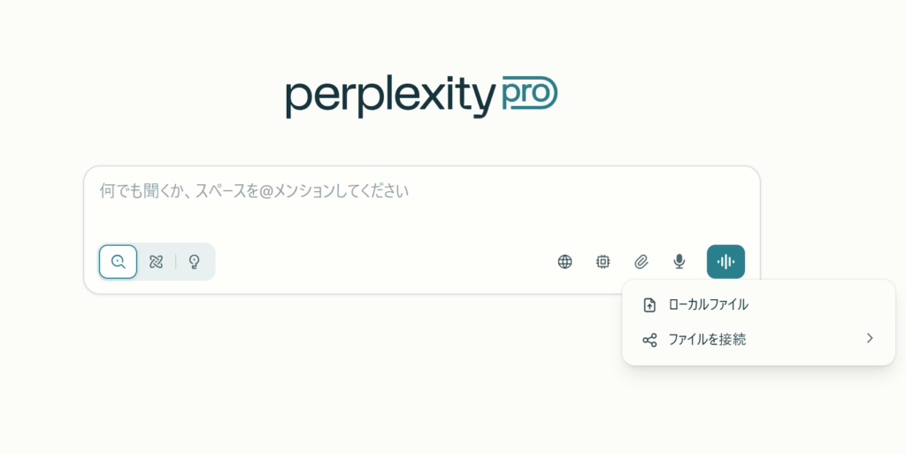
Task: Click the pro badge next to the logo
Action: point(530,94)
